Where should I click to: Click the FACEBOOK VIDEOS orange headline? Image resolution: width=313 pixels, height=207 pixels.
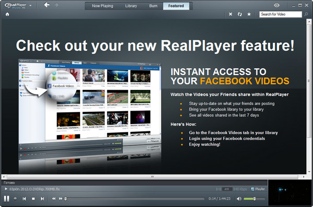pyautogui.click(x=245, y=81)
